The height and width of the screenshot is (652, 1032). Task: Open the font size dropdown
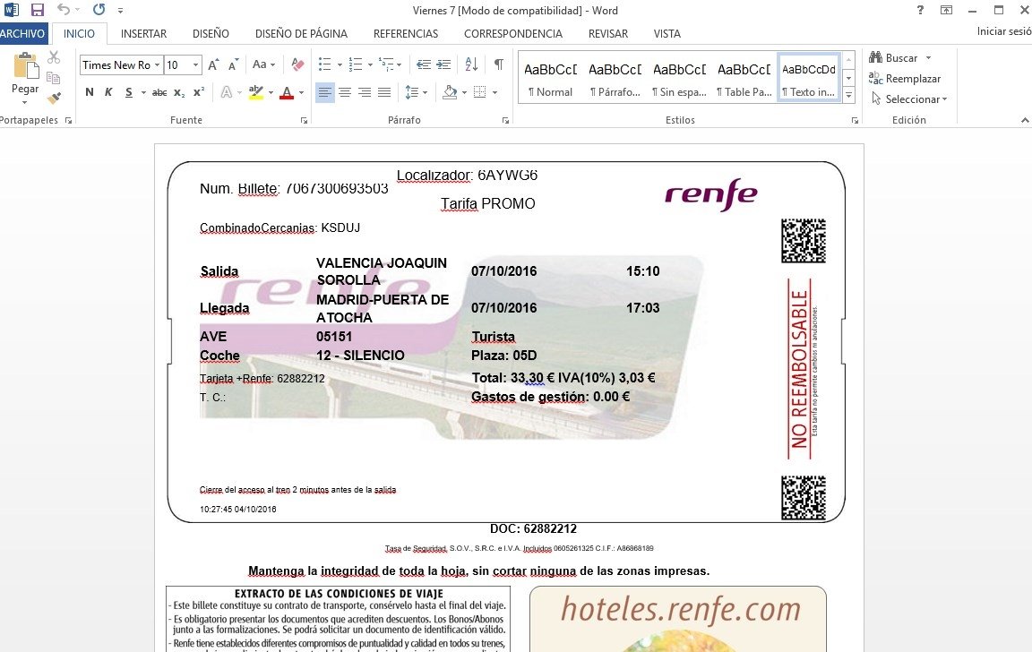195,64
